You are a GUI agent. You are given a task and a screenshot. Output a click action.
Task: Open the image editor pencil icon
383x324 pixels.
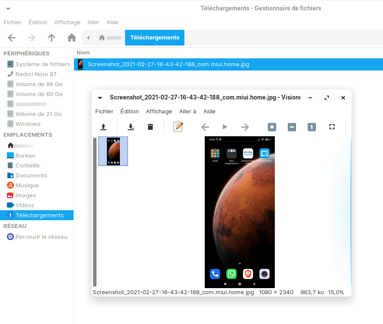click(x=178, y=127)
